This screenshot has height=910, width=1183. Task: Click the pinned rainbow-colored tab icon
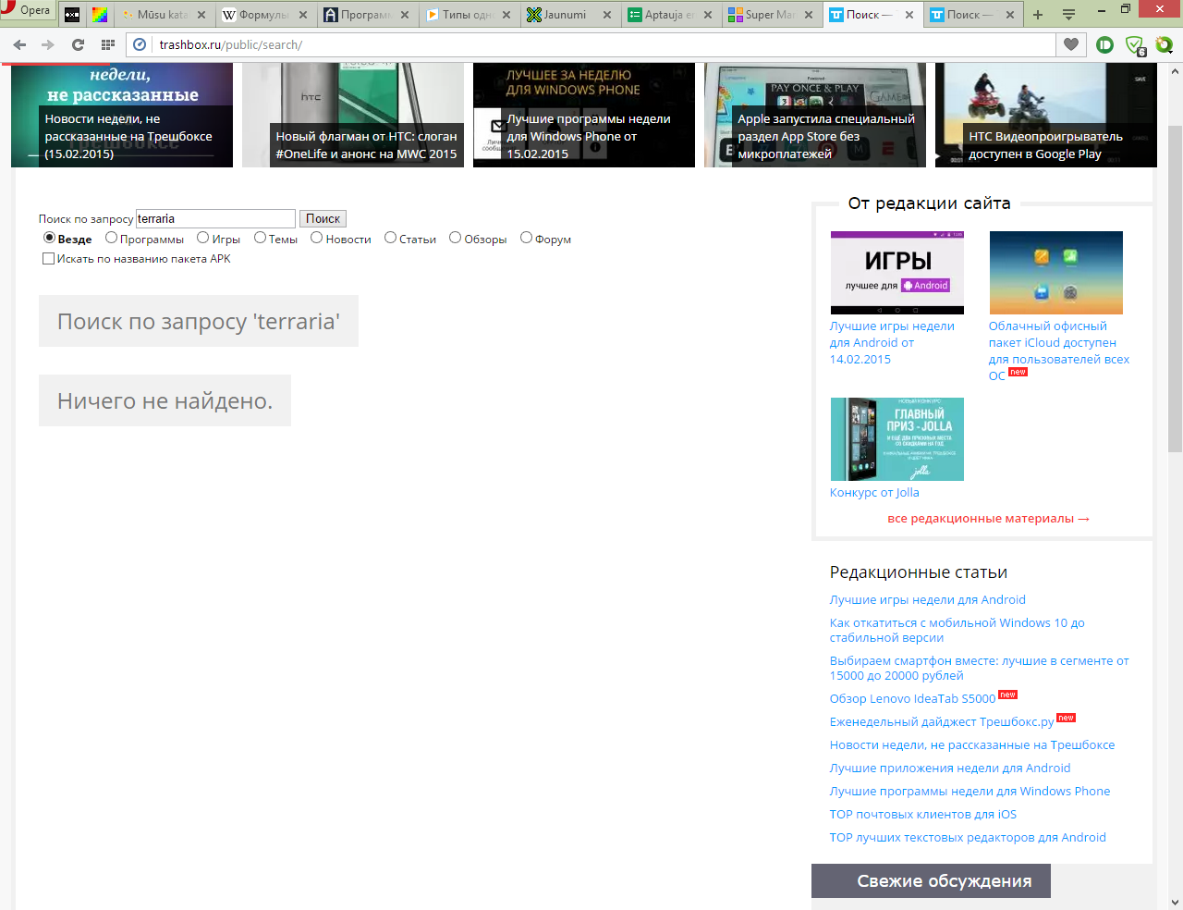(x=99, y=15)
